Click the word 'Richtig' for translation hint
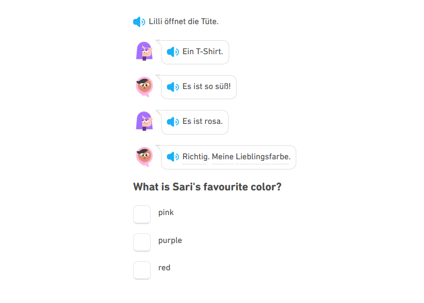The height and width of the screenshot is (303, 424). click(196, 157)
